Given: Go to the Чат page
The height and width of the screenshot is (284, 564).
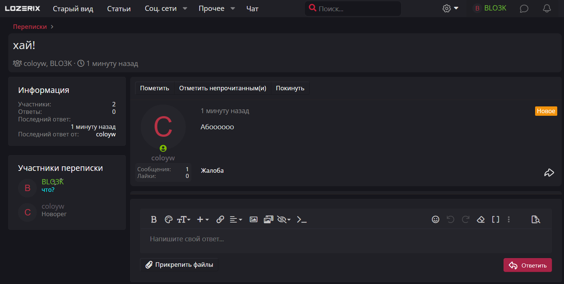Looking at the screenshot, I should 252,9.
